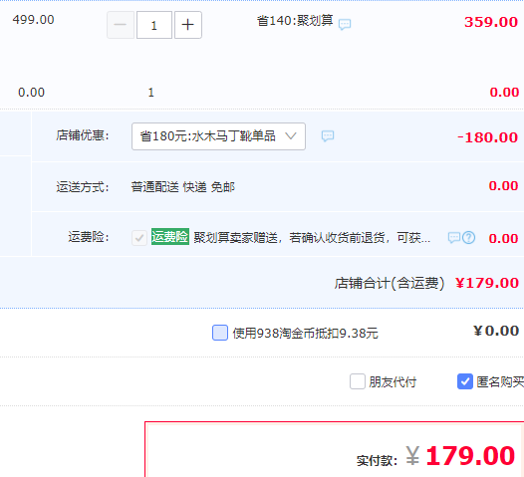Click the chevron arrow of the 店铺优惠 dropdown
The height and width of the screenshot is (477, 524).
pos(291,136)
